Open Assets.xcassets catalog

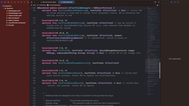tap(14, 20)
